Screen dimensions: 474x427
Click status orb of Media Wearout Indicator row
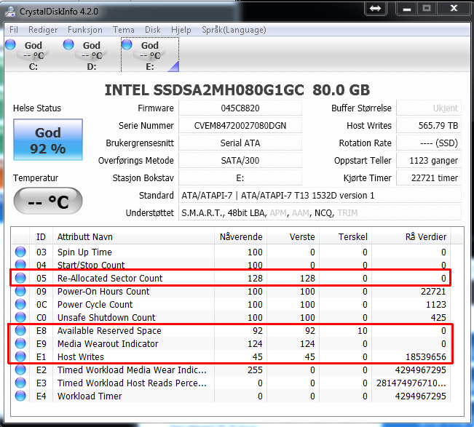pos(20,343)
